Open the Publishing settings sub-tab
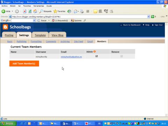Viewport: 168px width, 126px height. click(x=22, y=41)
